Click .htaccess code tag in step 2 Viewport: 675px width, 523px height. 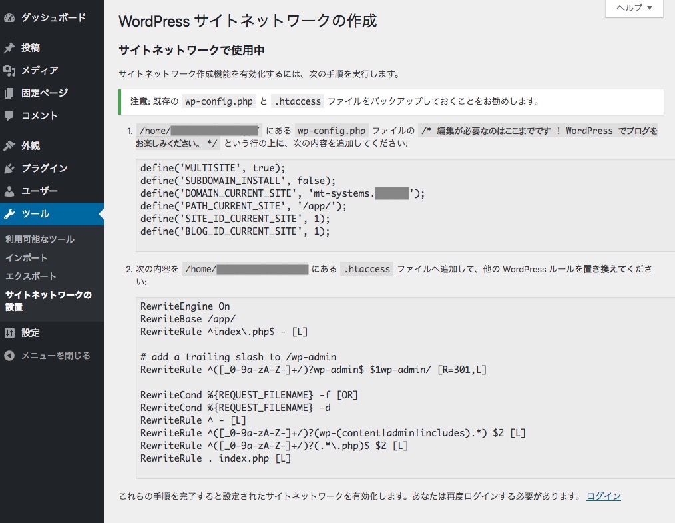click(x=367, y=269)
